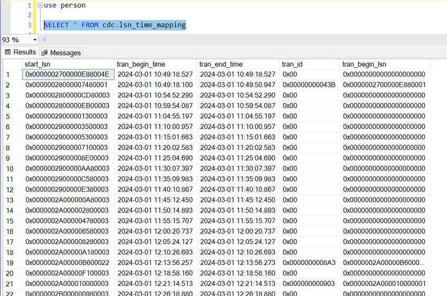Select row header number 3
Image resolution: width=447 pixels, height=296 pixels.
point(12,96)
